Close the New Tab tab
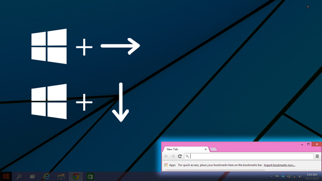Viewport: 322px width, 181px height. tap(206, 149)
